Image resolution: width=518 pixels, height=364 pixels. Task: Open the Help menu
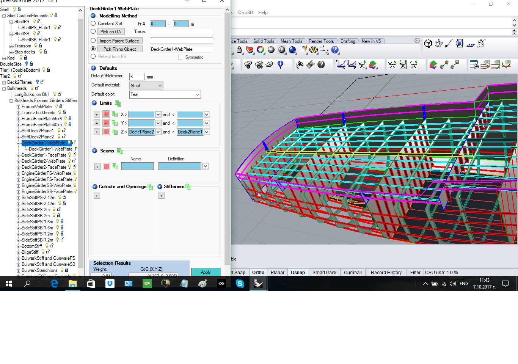pos(263,13)
